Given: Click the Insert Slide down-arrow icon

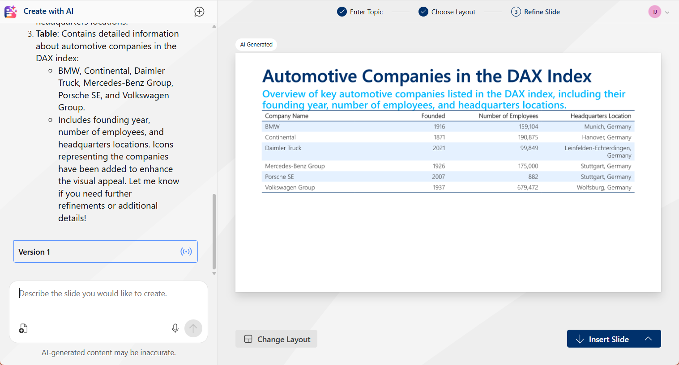Looking at the screenshot, I should [580, 339].
